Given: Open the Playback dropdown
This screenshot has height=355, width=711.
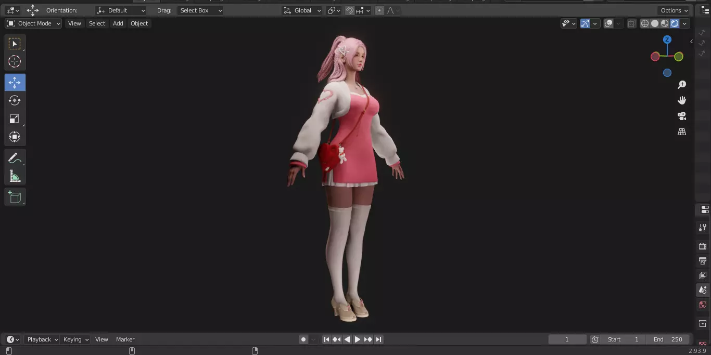Looking at the screenshot, I should 42,339.
